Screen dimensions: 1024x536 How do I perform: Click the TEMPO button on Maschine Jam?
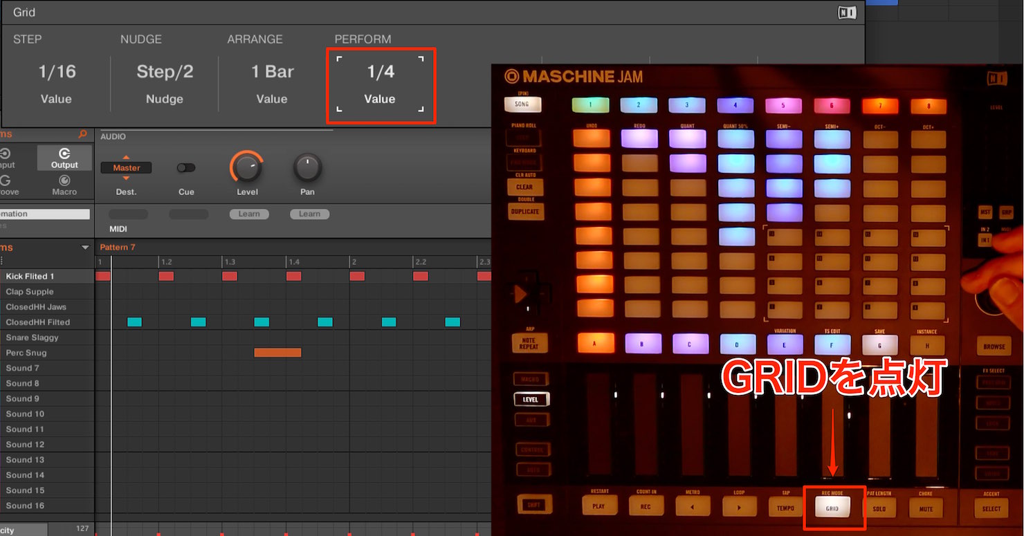(x=785, y=508)
